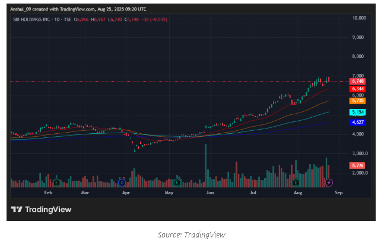
Task: Open the blue dividend D marker
Action: point(122,182)
